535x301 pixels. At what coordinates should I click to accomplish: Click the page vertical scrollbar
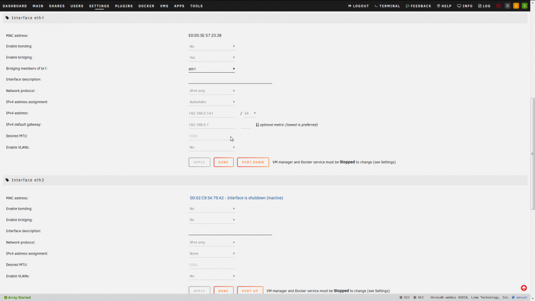[x=532, y=153]
